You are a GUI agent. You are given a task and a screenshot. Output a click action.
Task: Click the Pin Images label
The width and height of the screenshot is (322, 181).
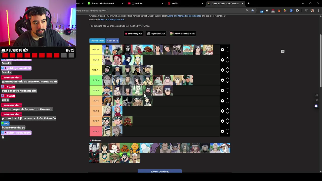96,140
